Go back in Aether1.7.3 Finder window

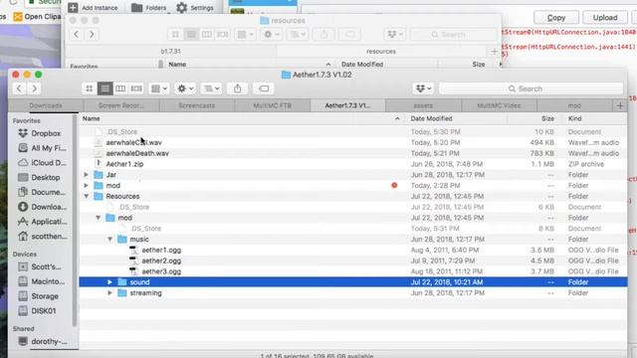(x=19, y=89)
